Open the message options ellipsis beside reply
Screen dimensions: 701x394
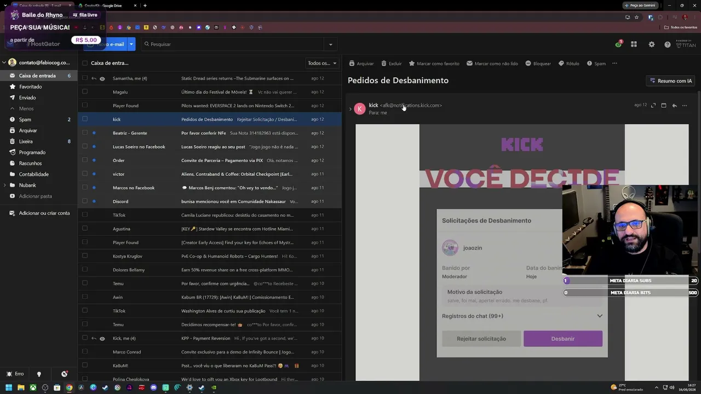(685, 105)
